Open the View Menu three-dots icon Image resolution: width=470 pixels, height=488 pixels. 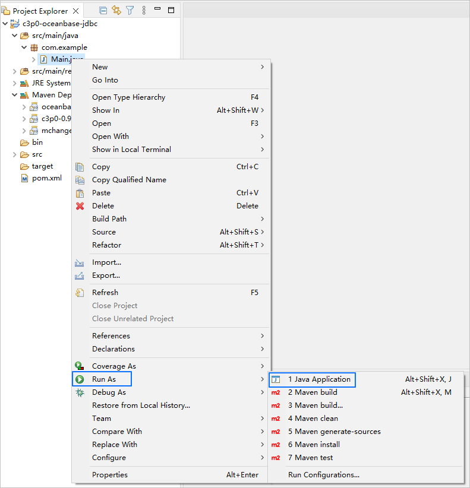coord(144,11)
